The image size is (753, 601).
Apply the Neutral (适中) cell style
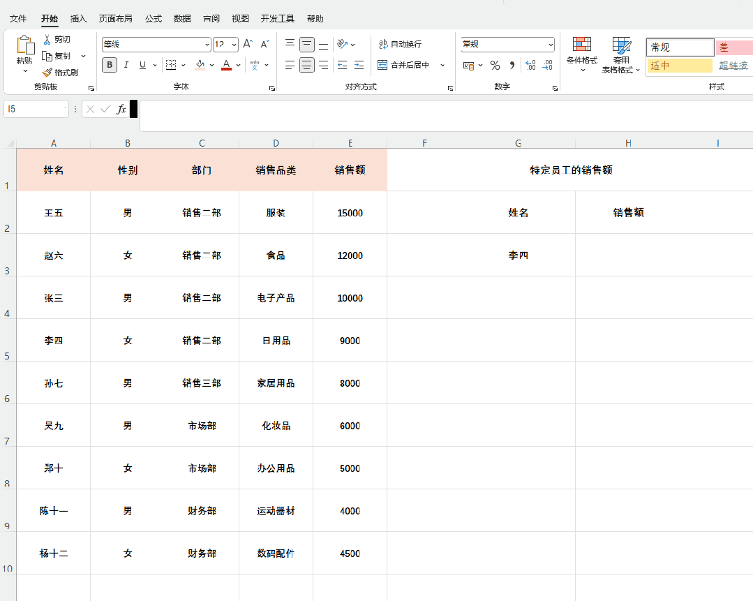[680, 66]
